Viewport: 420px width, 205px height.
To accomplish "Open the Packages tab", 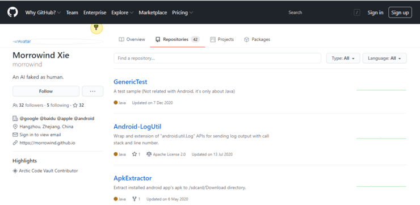I will (257, 39).
